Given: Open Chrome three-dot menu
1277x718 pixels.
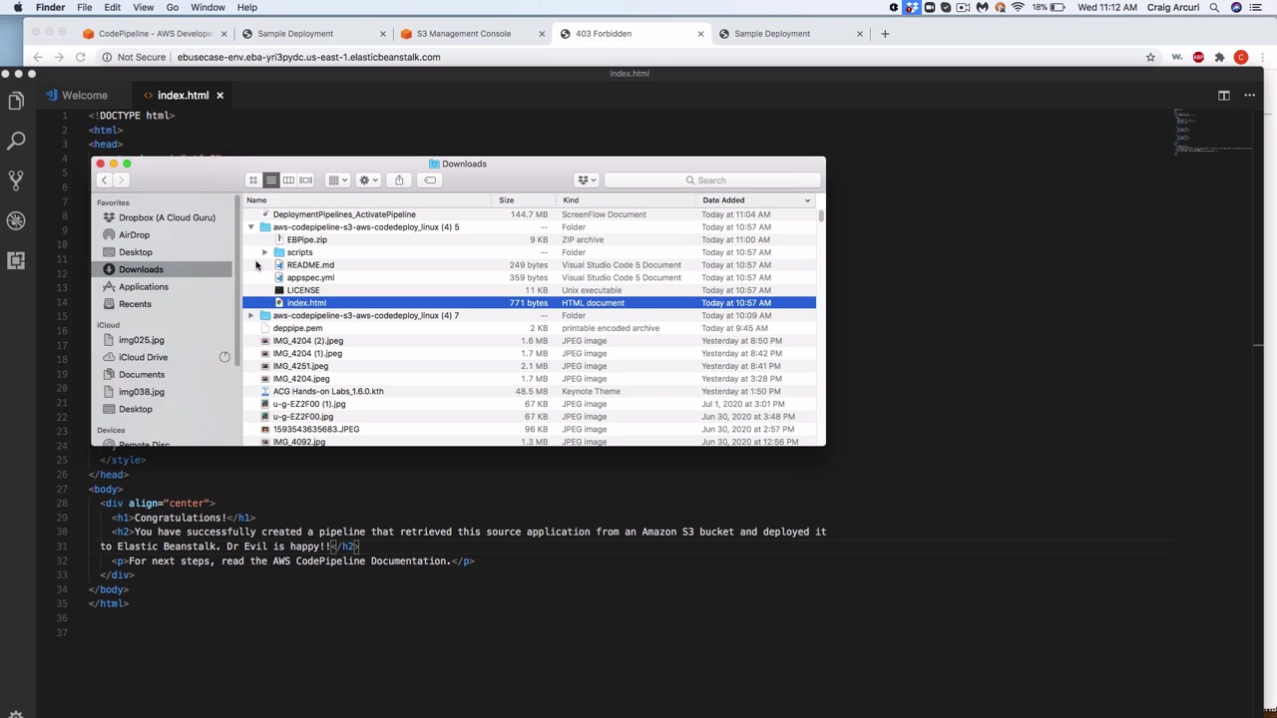Looking at the screenshot, I should pos(1262,57).
